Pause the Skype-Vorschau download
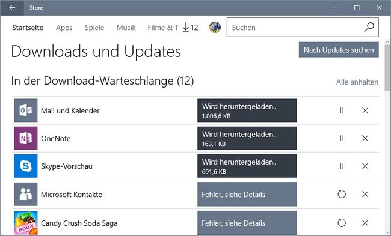Screen dimensions: 391x236 tap(342, 166)
